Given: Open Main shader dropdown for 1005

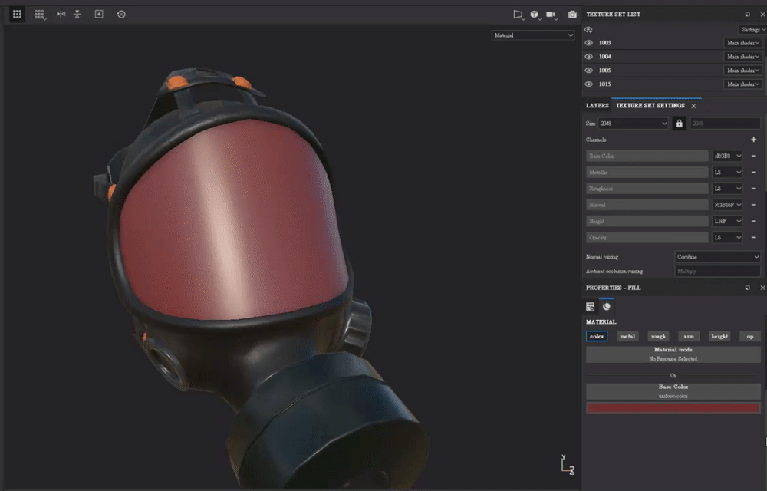Looking at the screenshot, I should click(742, 71).
